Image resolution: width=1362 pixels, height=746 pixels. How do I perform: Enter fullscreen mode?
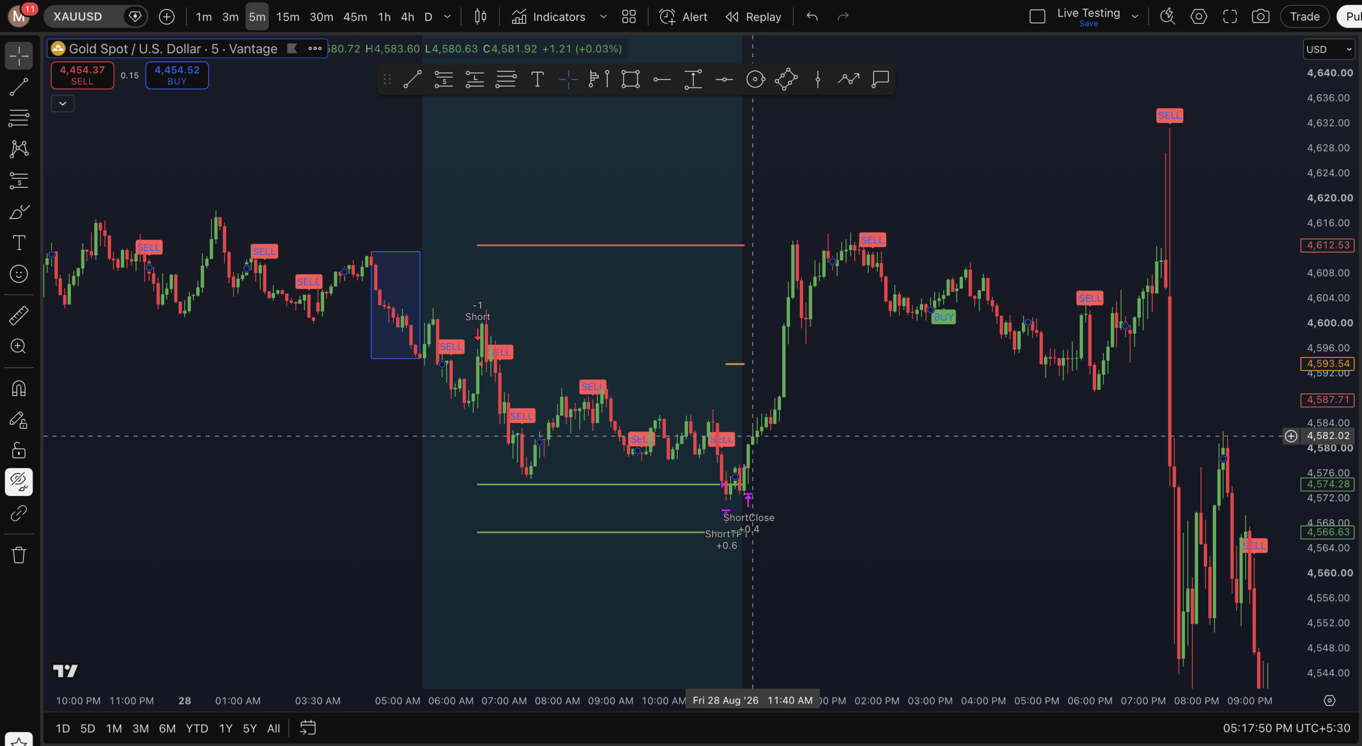coord(1230,16)
